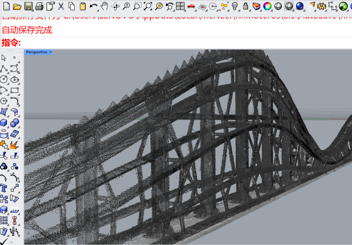Select the Polyline tool
This screenshot has width=352, height=245.
point(4,68)
